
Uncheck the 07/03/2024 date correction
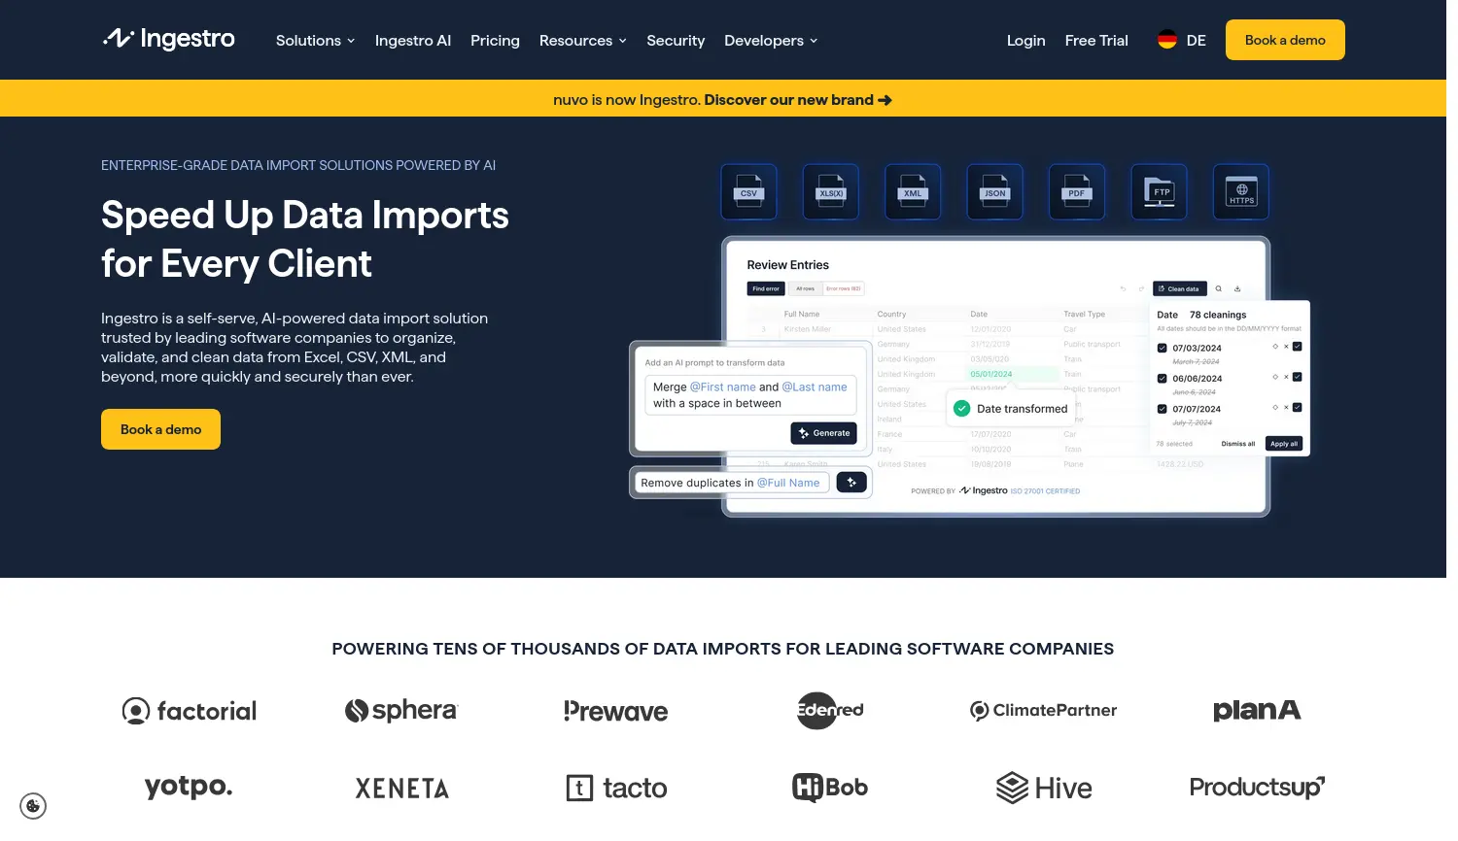[x=1163, y=348]
